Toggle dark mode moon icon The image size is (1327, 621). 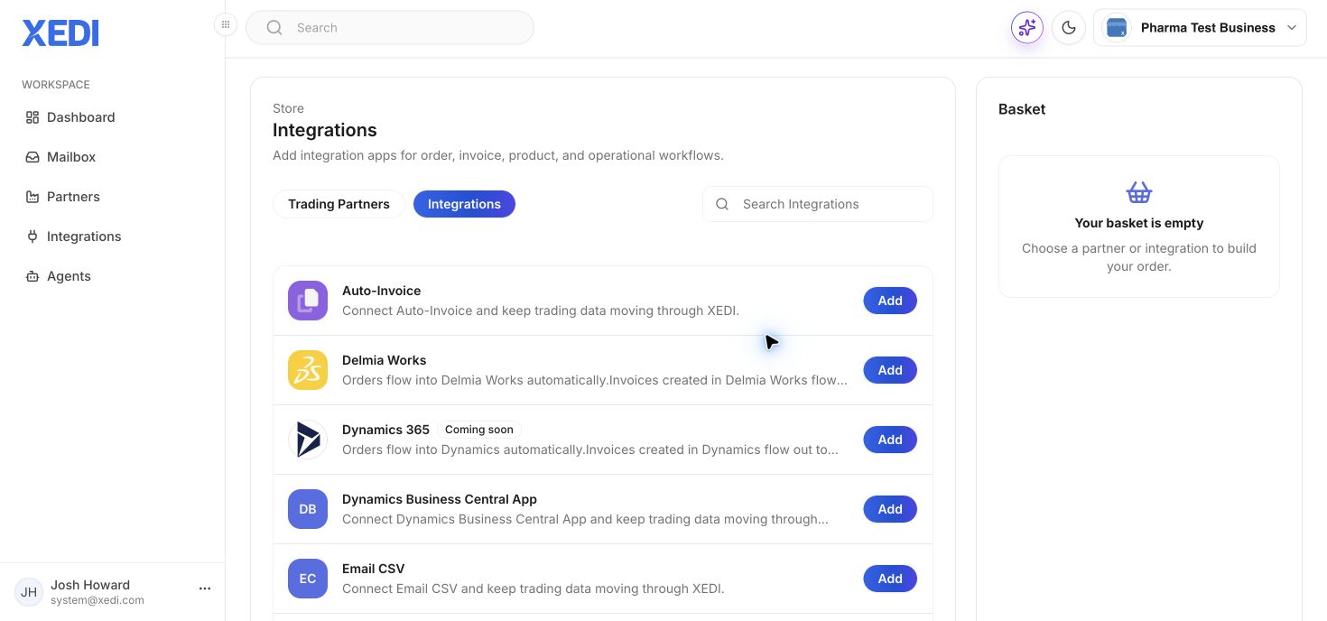[1069, 28]
